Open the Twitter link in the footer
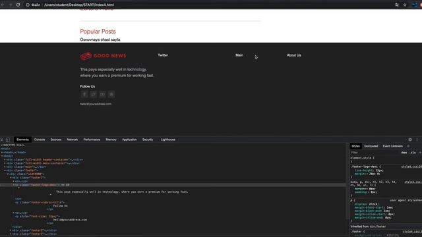422x237 pixels. pos(163,55)
